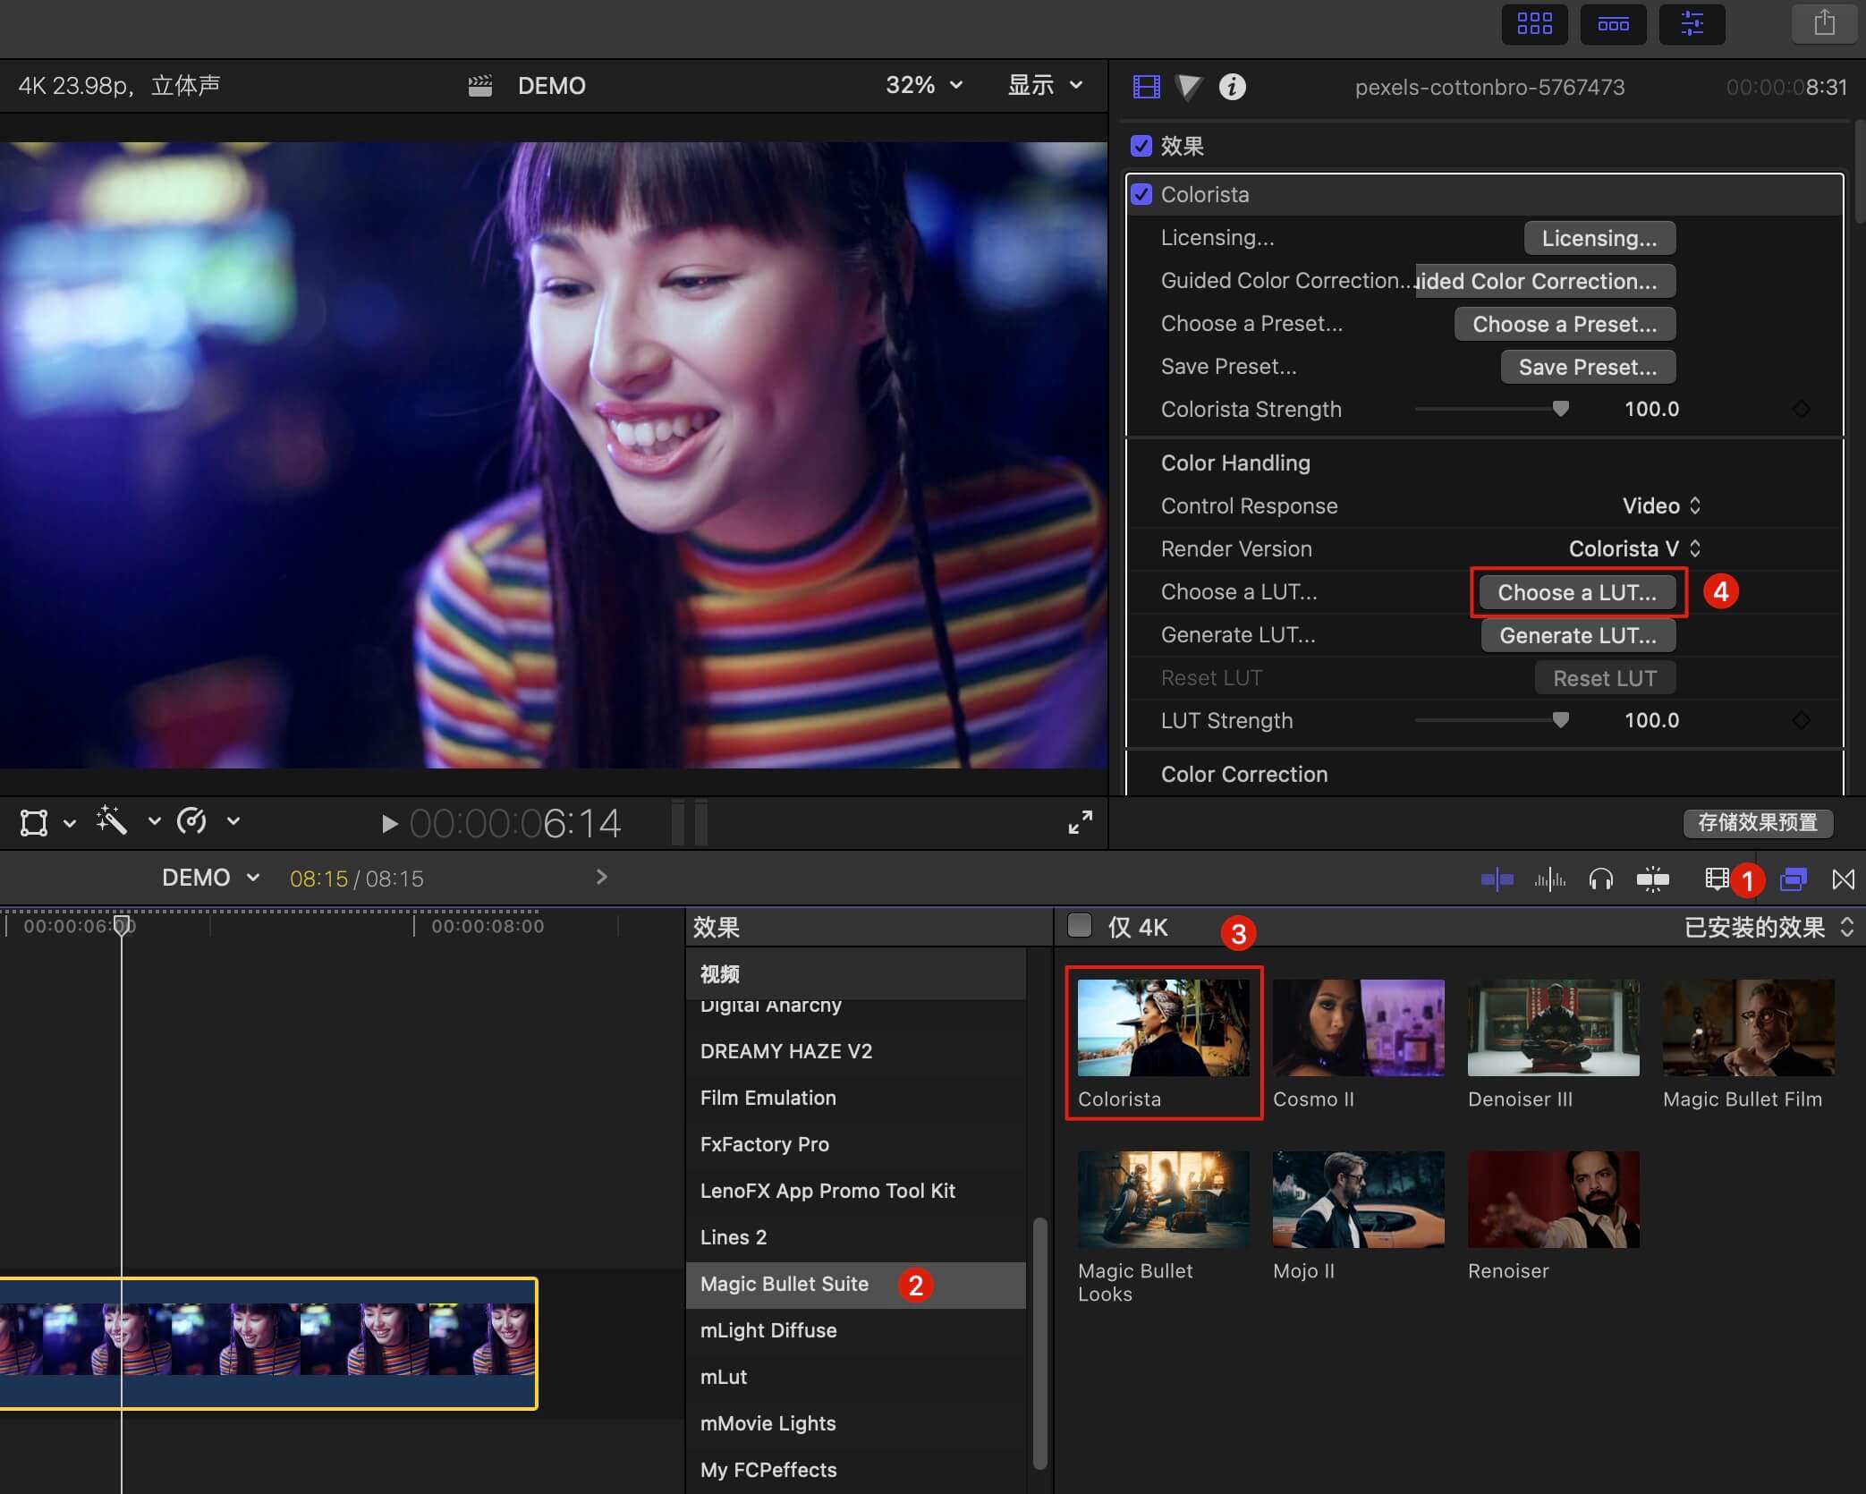This screenshot has height=1494, width=1866.
Task: Open the 32% zoom dropdown
Action: tap(924, 85)
